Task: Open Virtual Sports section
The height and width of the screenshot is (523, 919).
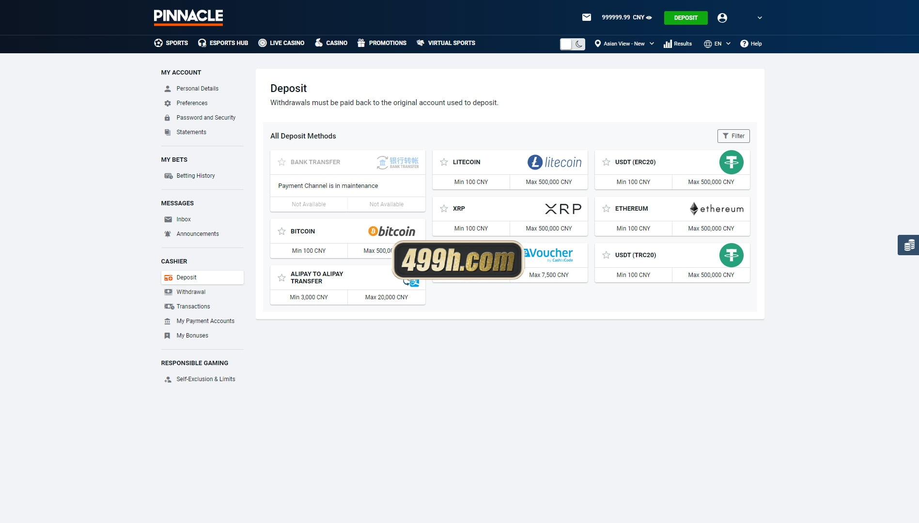Action: [446, 43]
